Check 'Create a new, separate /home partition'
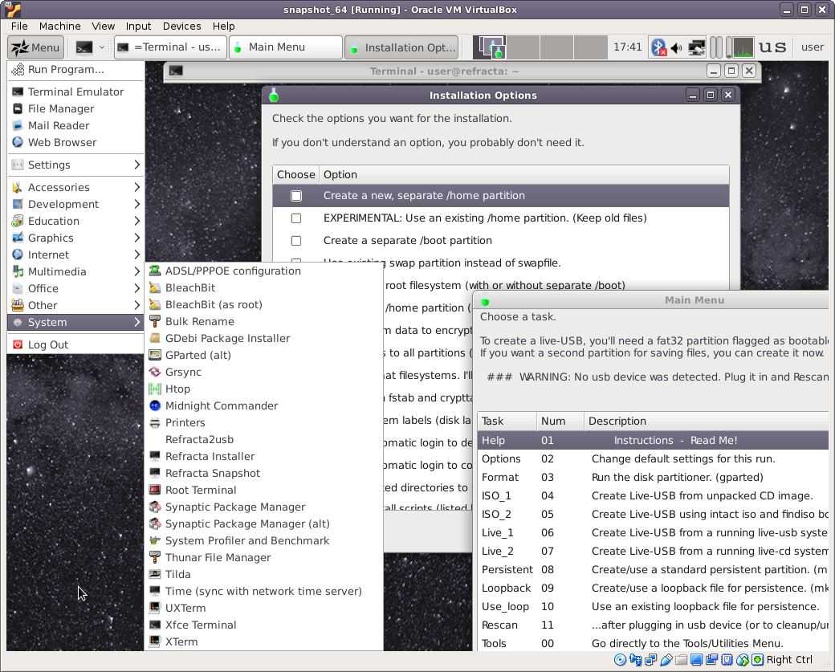The image size is (835, 672). (296, 195)
